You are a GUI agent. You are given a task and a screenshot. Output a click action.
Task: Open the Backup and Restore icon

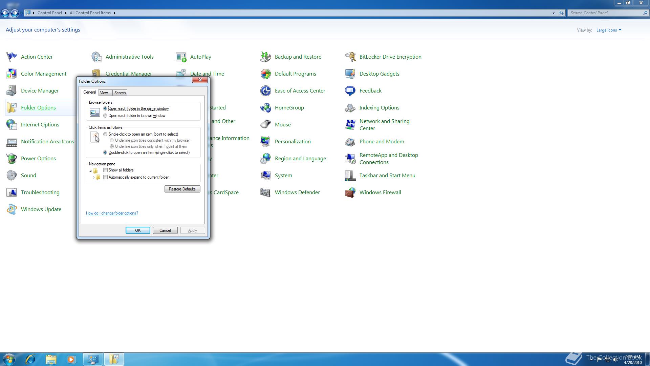tap(266, 57)
